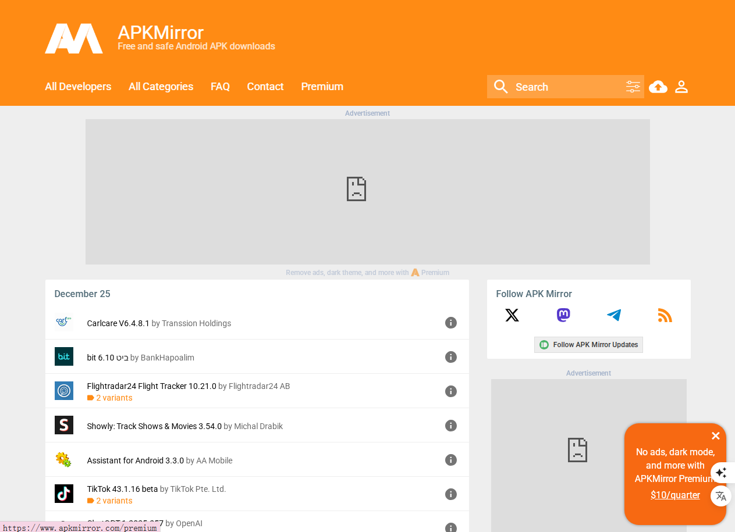735x532 pixels.
Task: Open the upload APK cloud icon
Action: [x=658, y=87]
